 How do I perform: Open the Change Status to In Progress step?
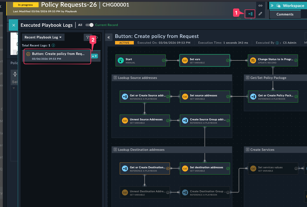coord(273,61)
